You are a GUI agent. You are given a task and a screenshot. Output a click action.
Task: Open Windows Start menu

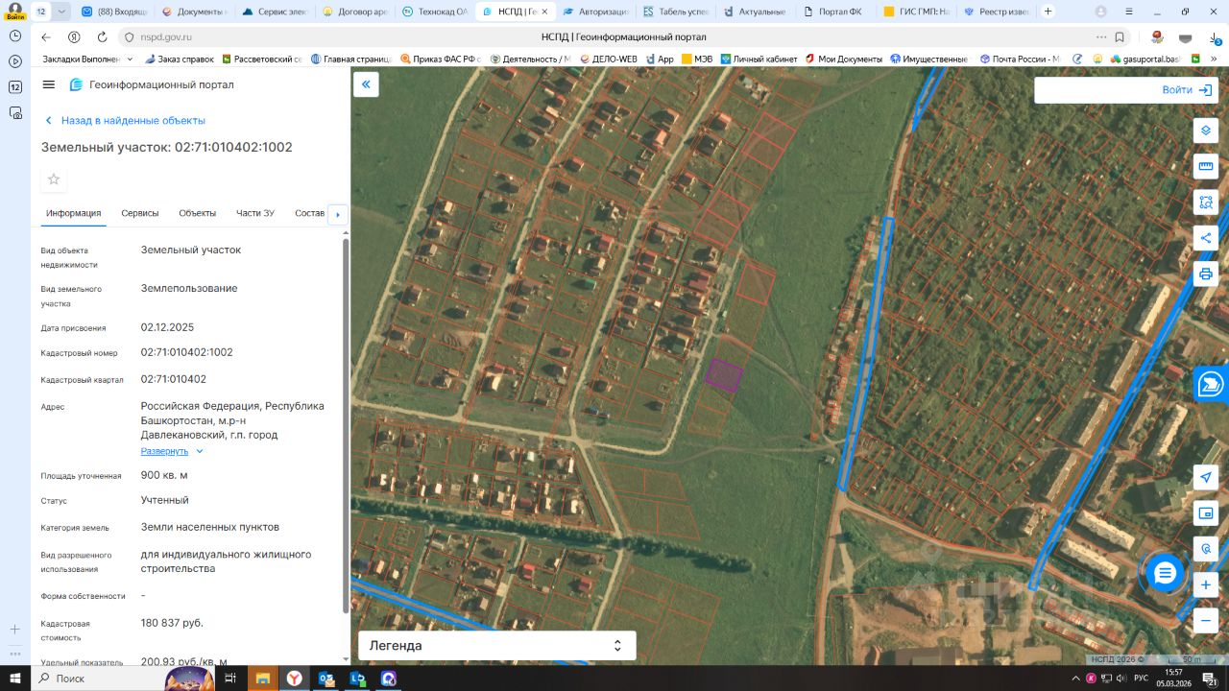coord(15,679)
